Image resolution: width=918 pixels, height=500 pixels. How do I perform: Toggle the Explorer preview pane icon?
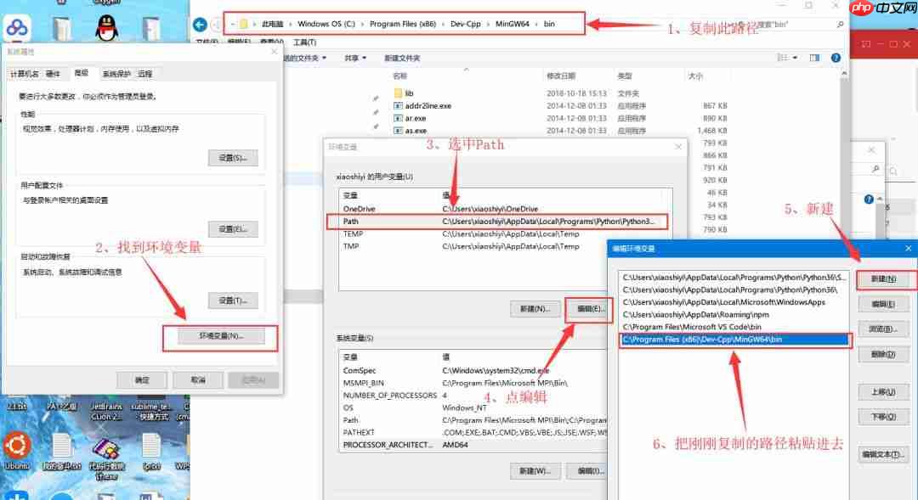(x=814, y=58)
